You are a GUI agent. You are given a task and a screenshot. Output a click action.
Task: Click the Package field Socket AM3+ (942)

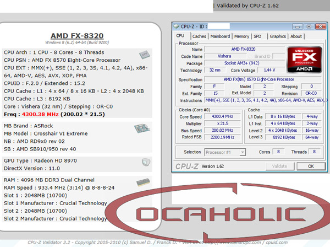244,63
